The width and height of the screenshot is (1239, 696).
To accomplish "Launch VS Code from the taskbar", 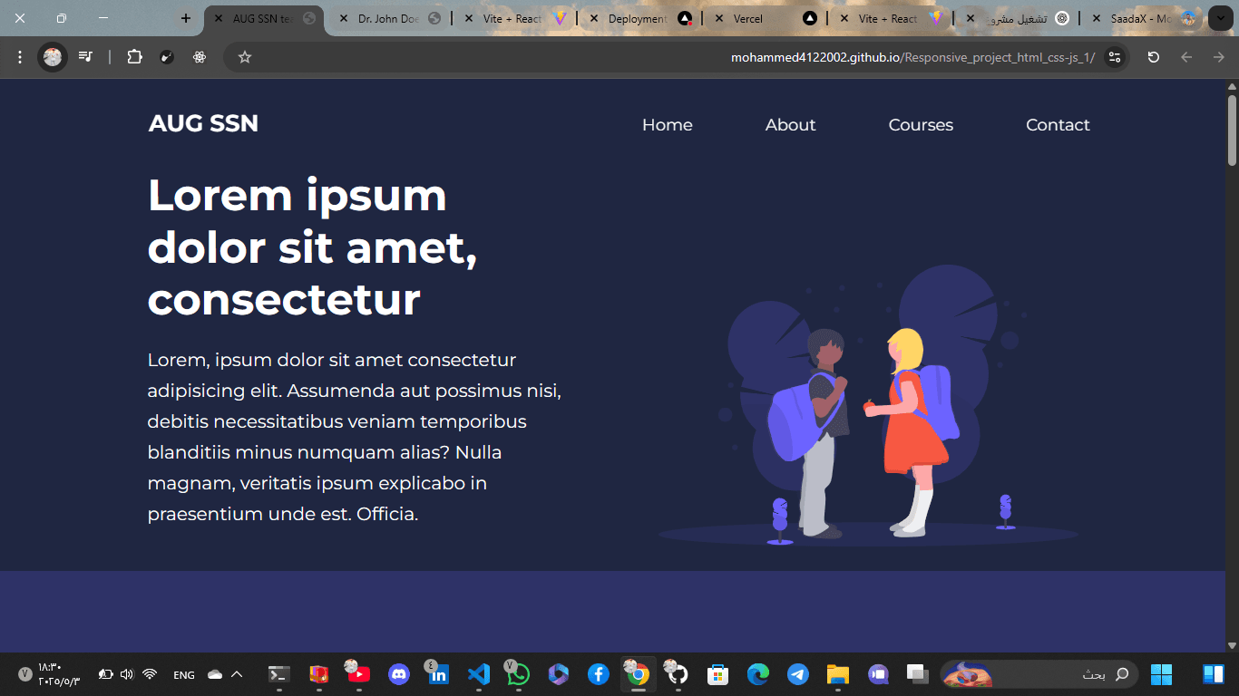I will click(x=478, y=674).
